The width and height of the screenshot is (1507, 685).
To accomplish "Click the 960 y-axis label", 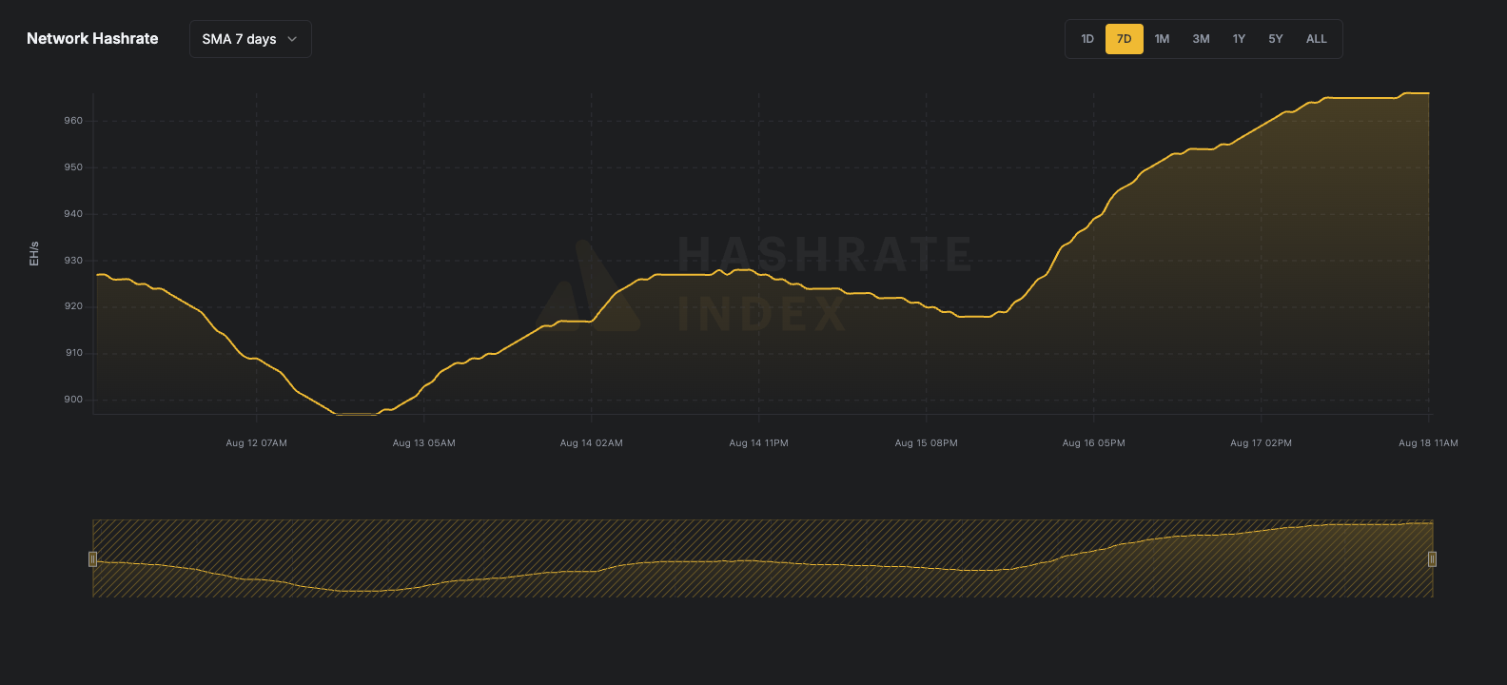I will pos(73,121).
